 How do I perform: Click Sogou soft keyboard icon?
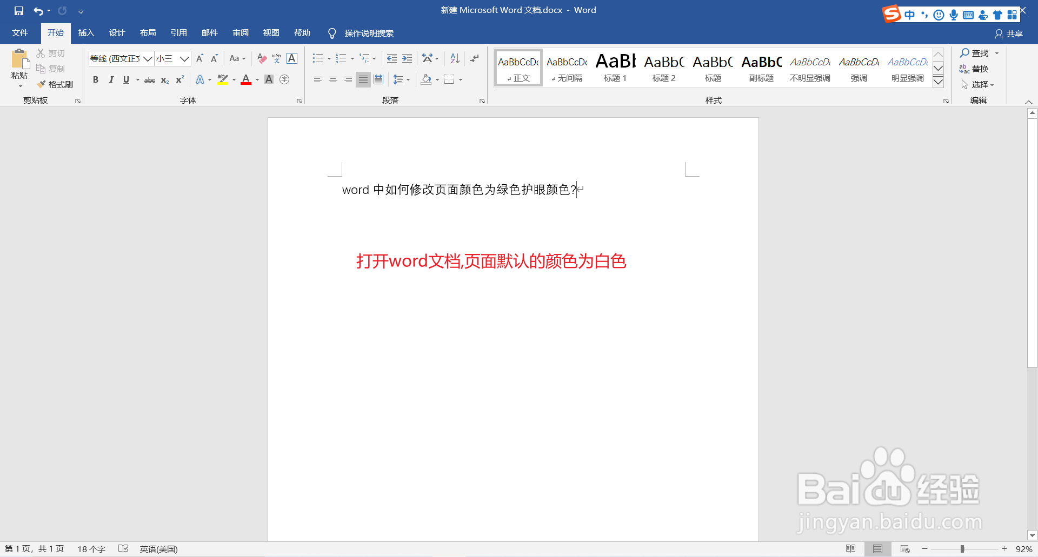pos(968,15)
